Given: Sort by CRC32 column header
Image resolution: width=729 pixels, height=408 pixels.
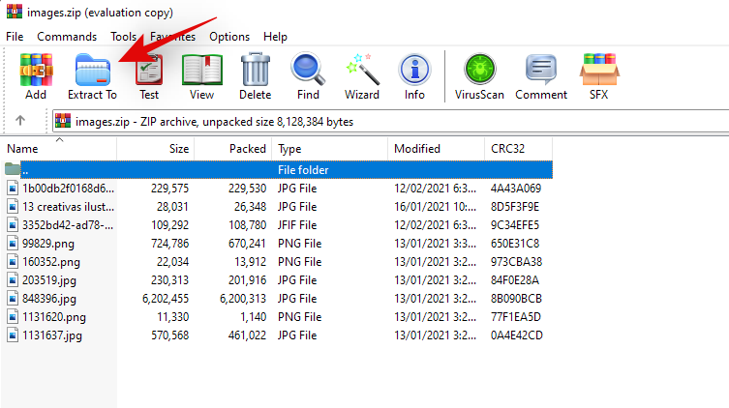Looking at the screenshot, I should click(x=518, y=149).
